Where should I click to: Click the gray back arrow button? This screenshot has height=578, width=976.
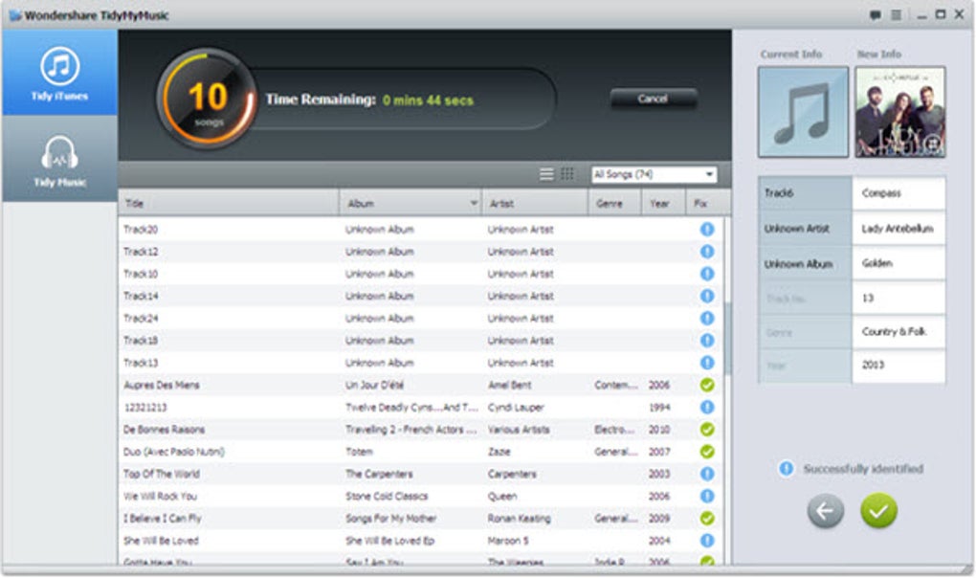click(x=826, y=511)
